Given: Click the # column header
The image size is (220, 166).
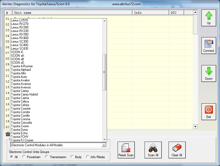Looking at the screenshot, I should [8, 13].
